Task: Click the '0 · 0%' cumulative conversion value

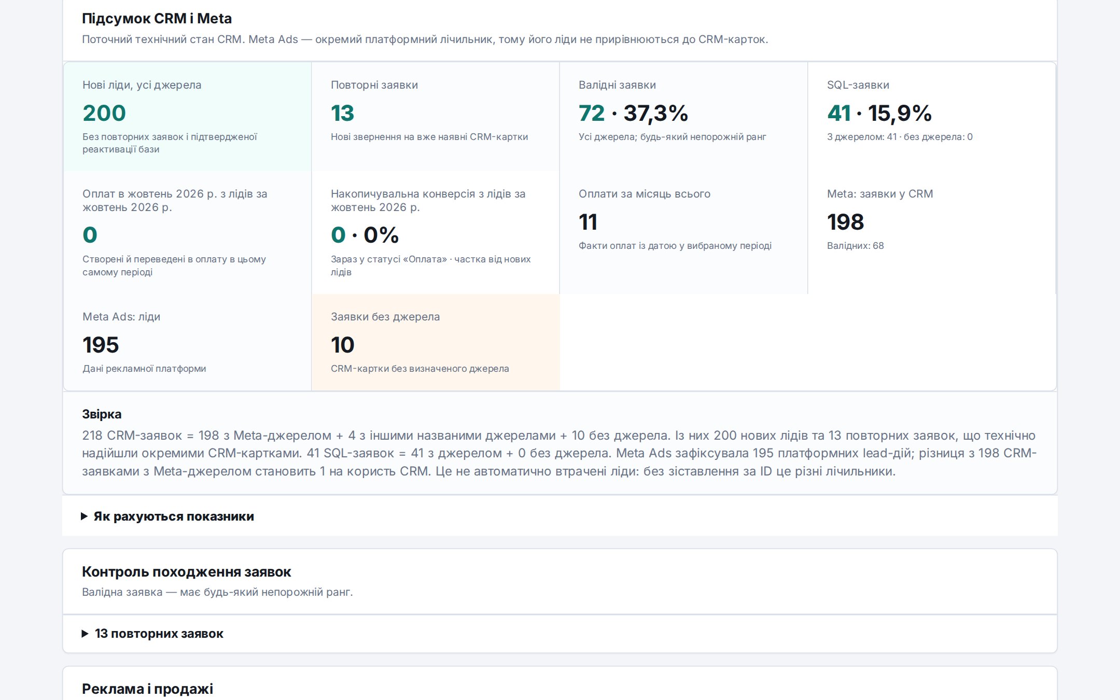Action: point(365,235)
